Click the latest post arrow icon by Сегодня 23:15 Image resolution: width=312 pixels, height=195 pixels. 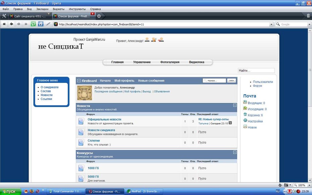(230, 123)
